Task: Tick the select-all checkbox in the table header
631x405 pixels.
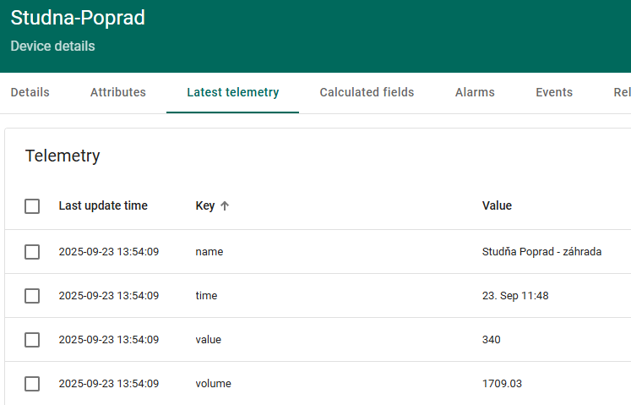Action: click(x=32, y=206)
